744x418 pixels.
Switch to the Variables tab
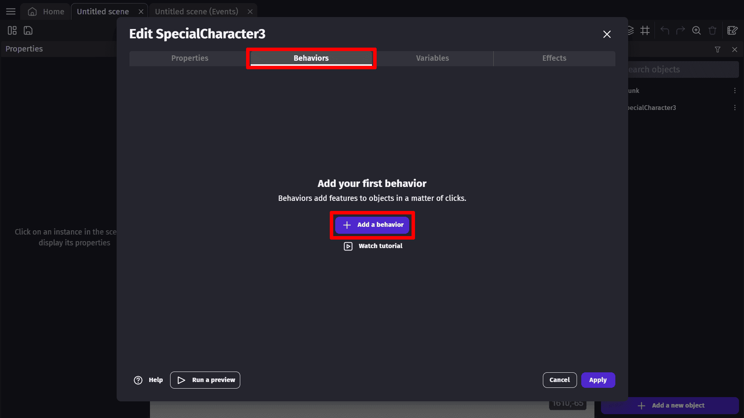tap(432, 58)
